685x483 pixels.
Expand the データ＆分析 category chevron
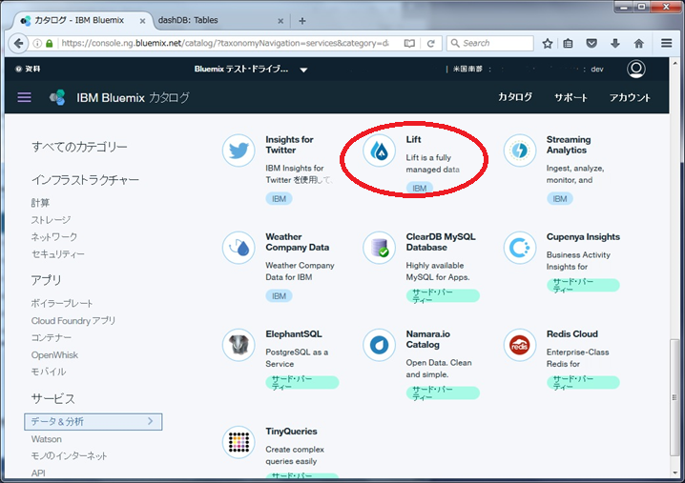[150, 421]
